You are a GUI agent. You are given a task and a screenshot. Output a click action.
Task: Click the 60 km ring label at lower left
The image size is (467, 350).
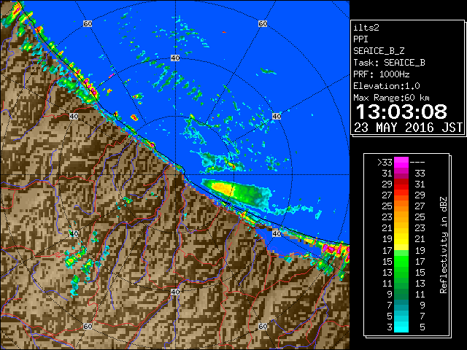[88, 326]
